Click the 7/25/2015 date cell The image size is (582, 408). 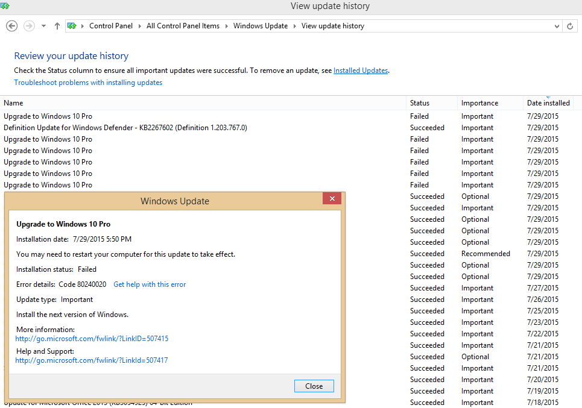(543, 311)
